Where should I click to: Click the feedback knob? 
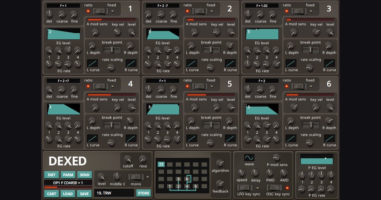click(x=221, y=184)
